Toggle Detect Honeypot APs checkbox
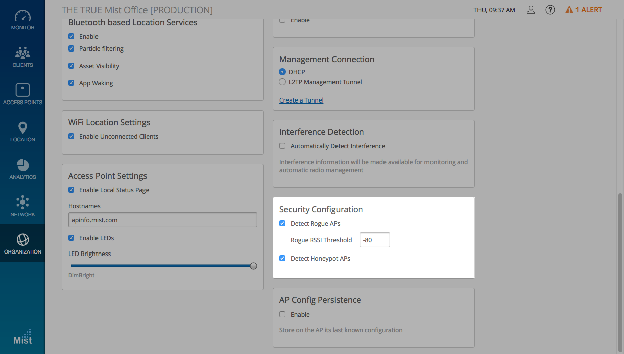624x354 pixels. (x=282, y=258)
